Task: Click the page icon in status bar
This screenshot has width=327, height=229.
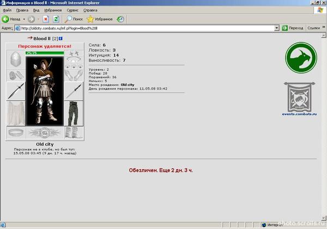Action: [x=3, y=225]
